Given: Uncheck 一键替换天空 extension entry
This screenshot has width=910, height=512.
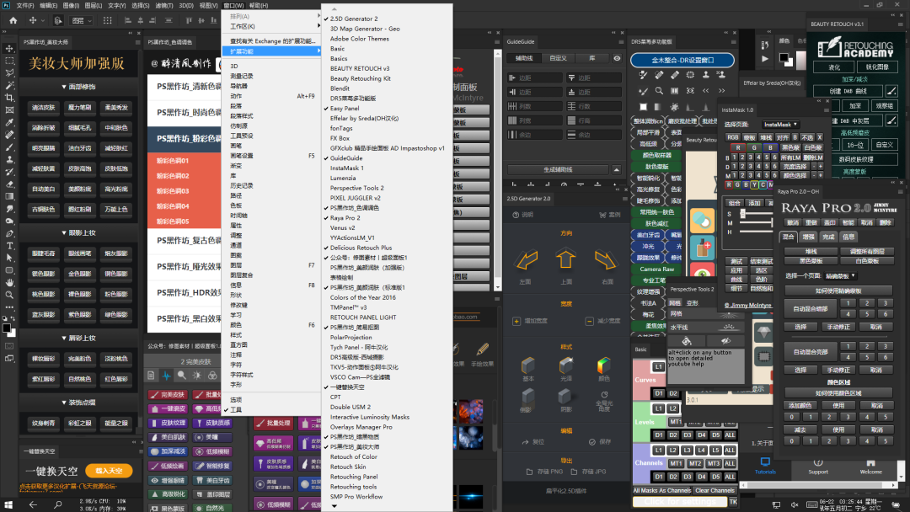Looking at the screenshot, I should click(387, 387).
